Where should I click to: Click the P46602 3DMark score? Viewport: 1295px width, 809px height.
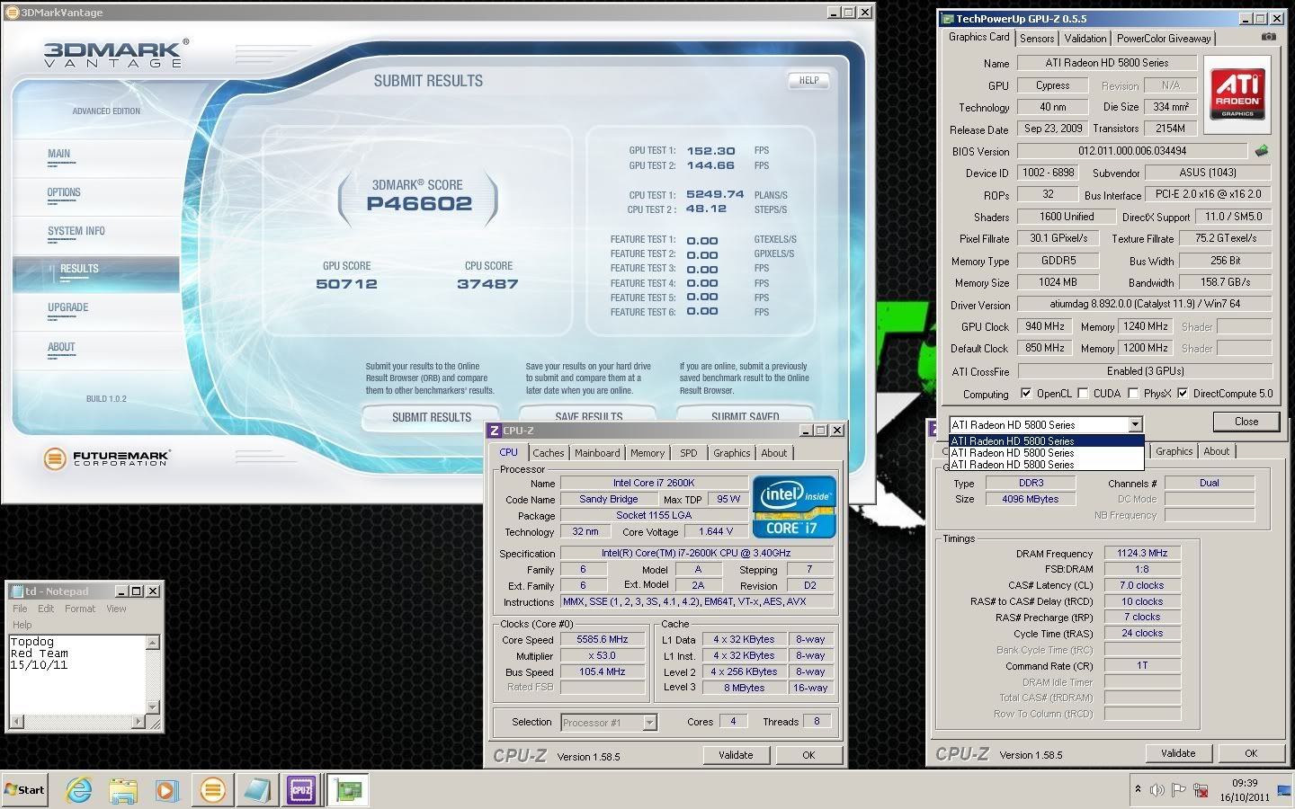(419, 204)
